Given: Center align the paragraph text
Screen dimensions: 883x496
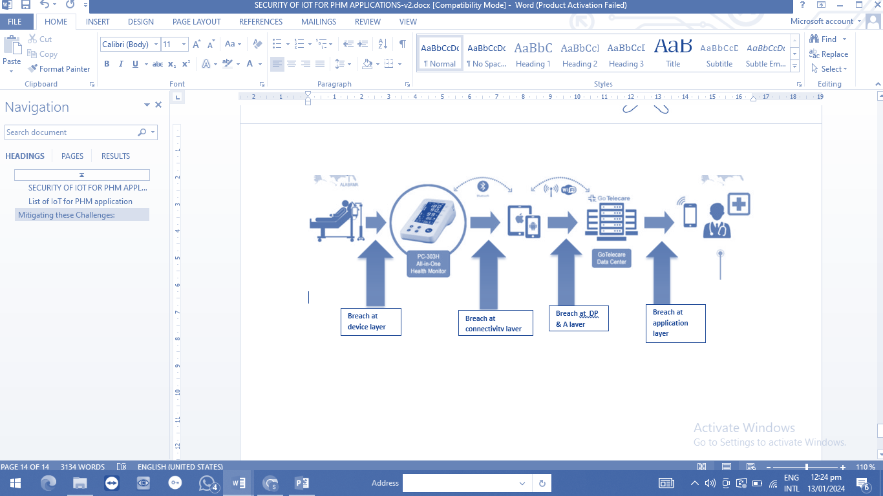Looking at the screenshot, I should coord(292,64).
